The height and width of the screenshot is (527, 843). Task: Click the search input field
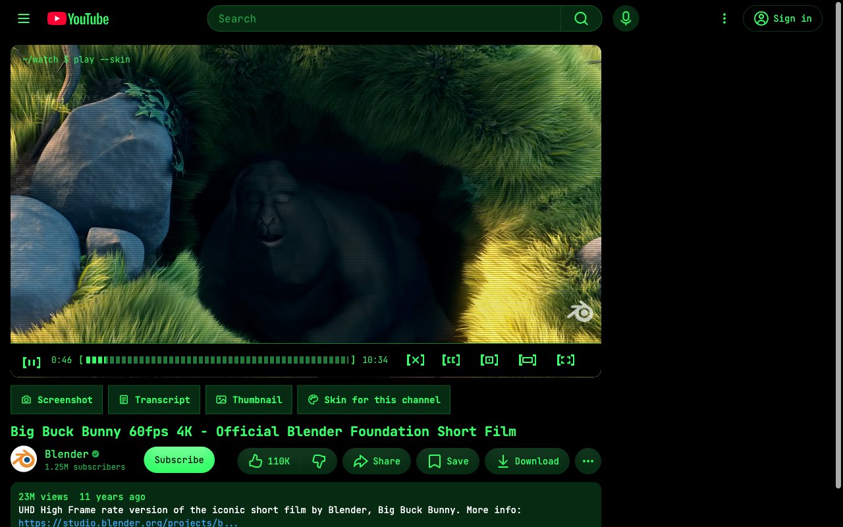pyautogui.click(x=384, y=18)
